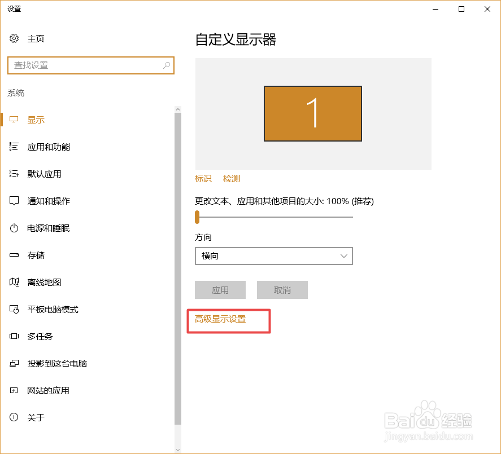Click the 平板电脑模式 touch icon
The width and height of the screenshot is (501, 454).
(x=14, y=309)
